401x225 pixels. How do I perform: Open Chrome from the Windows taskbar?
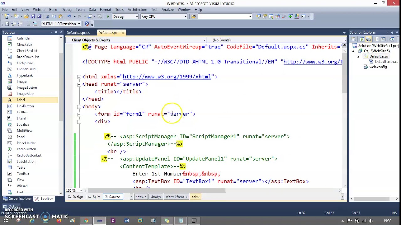[x=86, y=221]
